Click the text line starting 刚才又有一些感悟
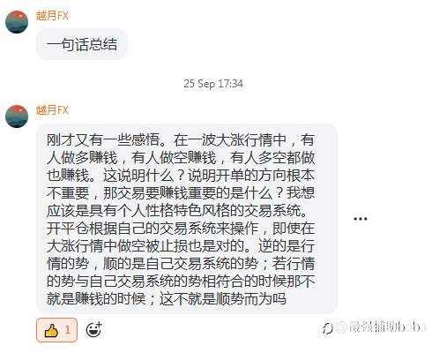 [181, 140]
